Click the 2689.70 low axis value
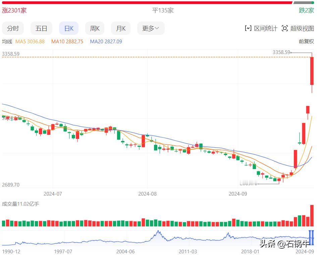Screen dimensions: 317x255 (x=11, y=185)
